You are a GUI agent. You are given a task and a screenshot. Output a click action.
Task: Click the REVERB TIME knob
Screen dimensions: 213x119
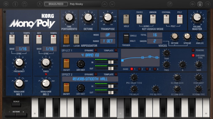tap(199, 89)
